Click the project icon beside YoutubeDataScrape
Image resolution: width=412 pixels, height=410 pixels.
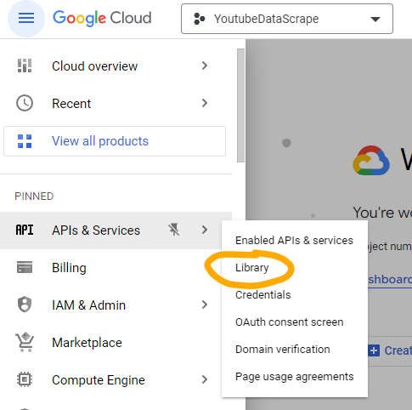point(199,19)
